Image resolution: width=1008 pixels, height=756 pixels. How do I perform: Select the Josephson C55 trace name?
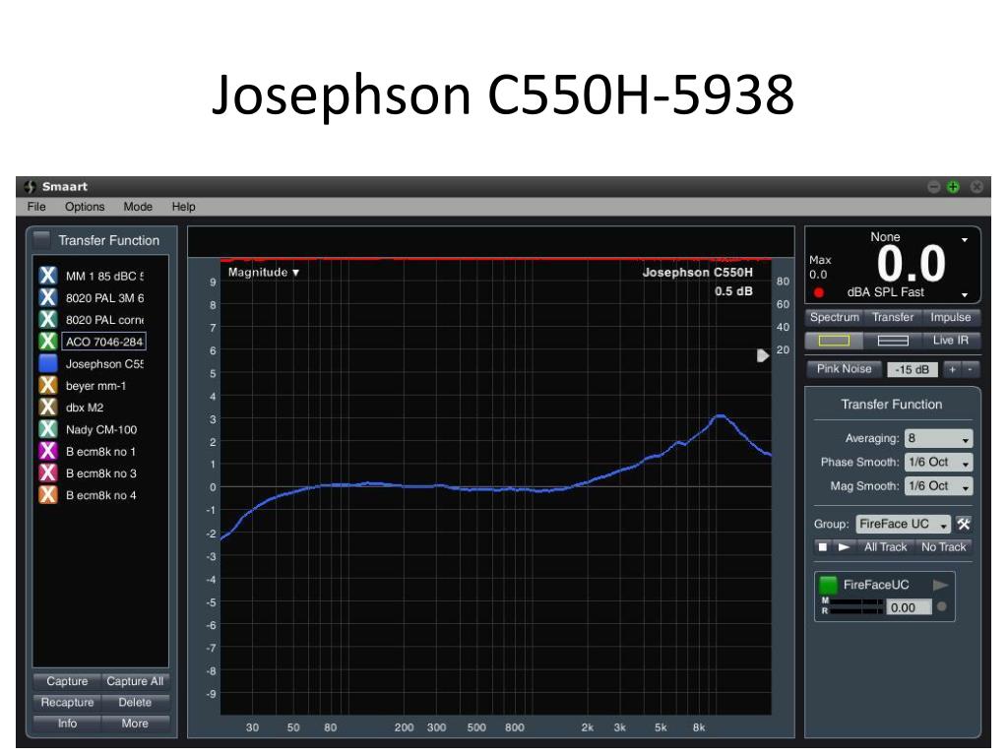pyautogui.click(x=104, y=364)
